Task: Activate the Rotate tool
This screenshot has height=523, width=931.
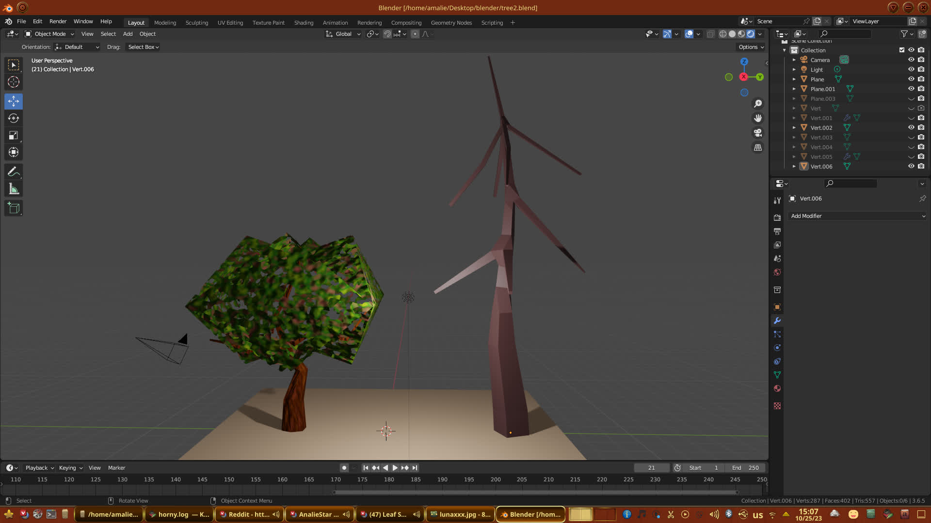Action: pos(14,118)
